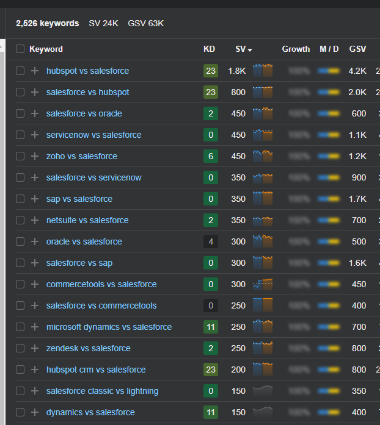
Task: Sort table by KD column header
Action: [209, 49]
